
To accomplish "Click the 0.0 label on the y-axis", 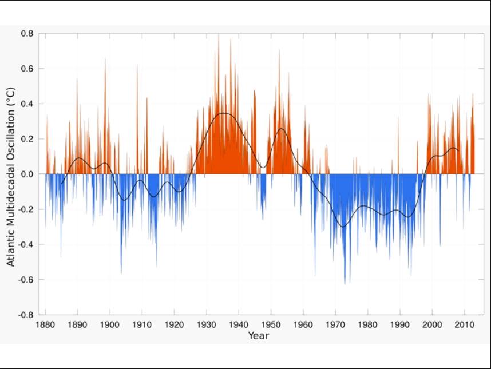I will click(x=27, y=174).
